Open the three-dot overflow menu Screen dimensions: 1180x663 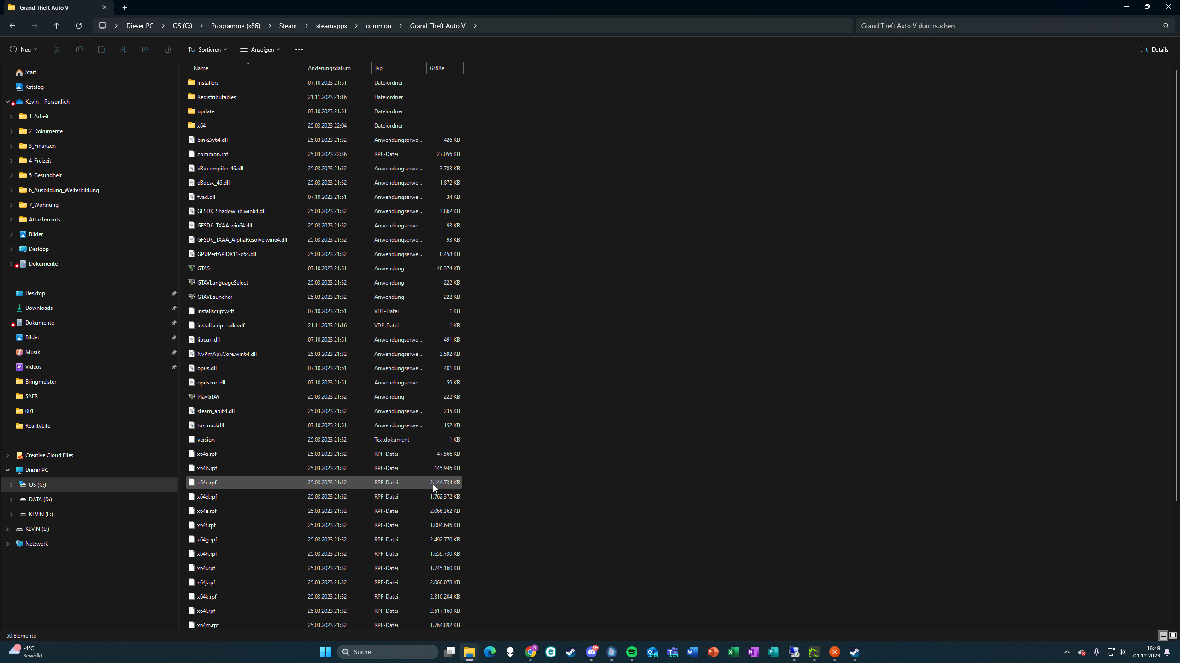click(x=299, y=49)
